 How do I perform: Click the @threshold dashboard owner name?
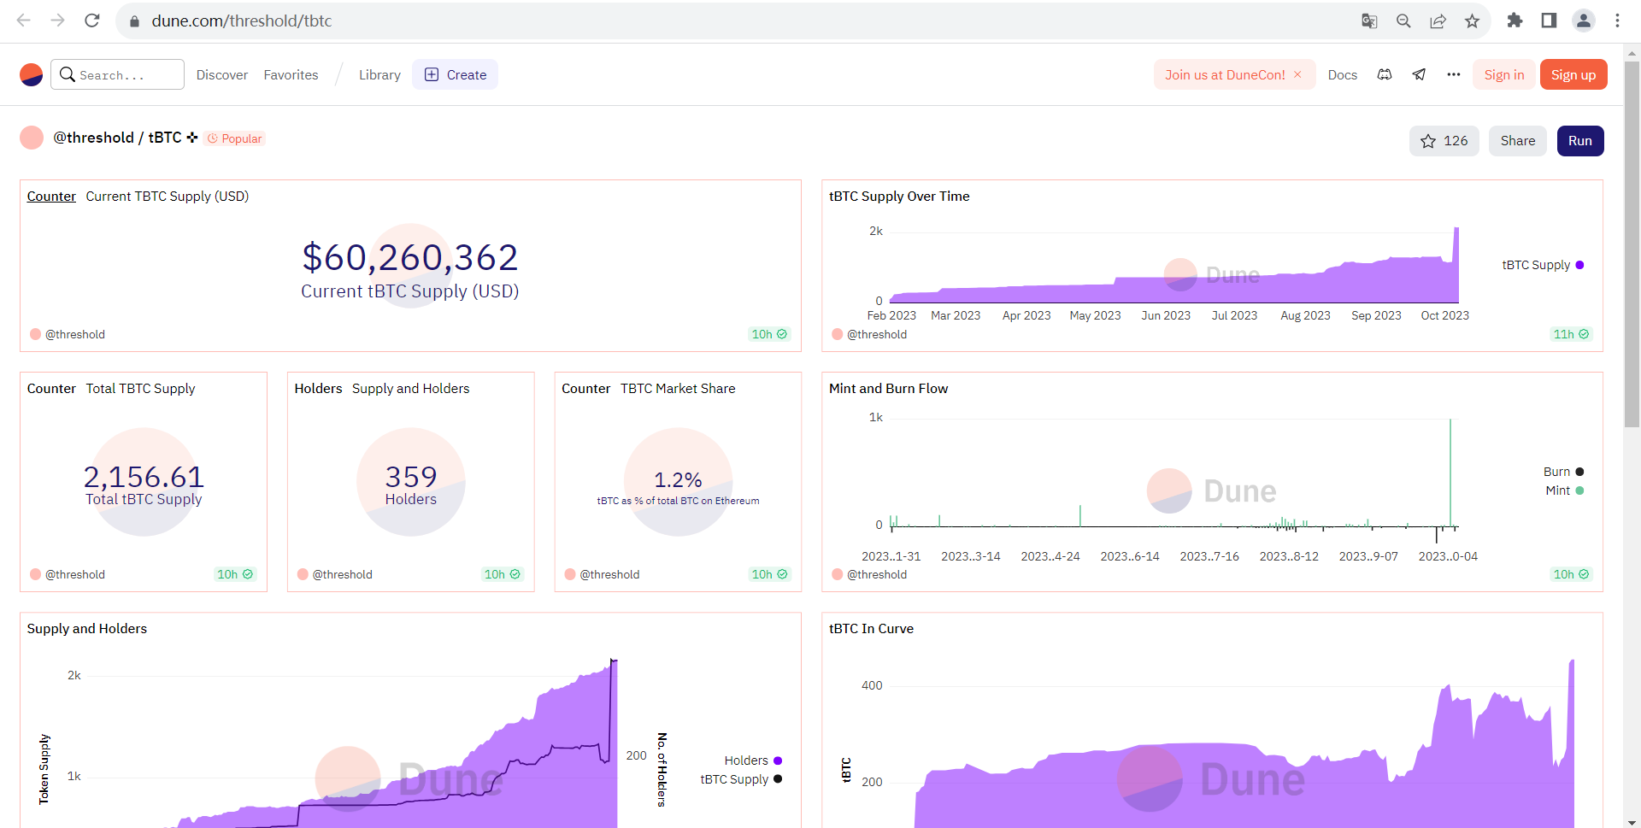point(93,138)
